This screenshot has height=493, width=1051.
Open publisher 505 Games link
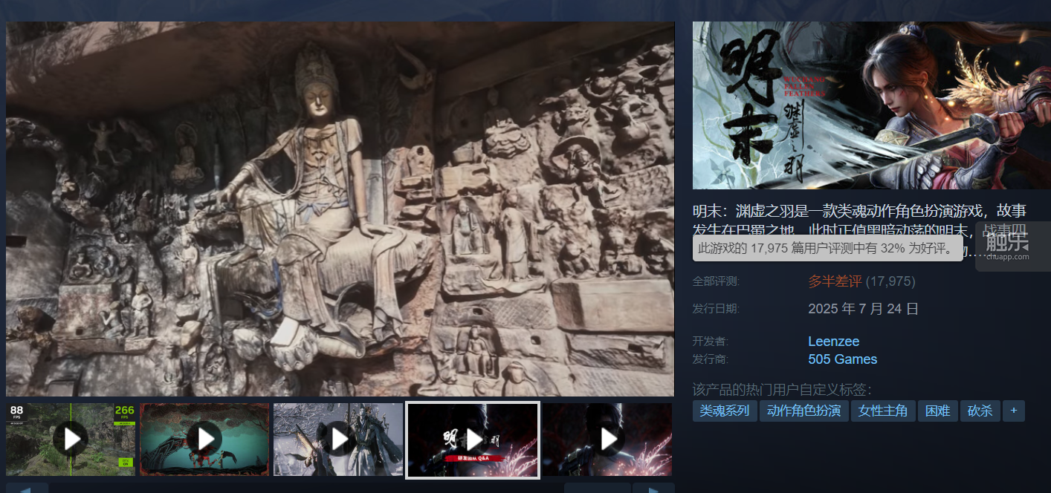842,359
